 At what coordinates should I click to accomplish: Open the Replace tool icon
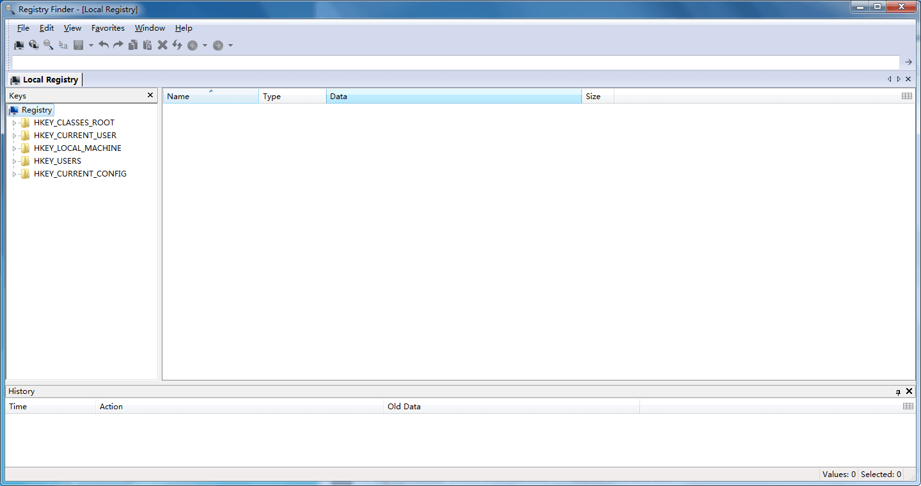(x=63, y=45)
